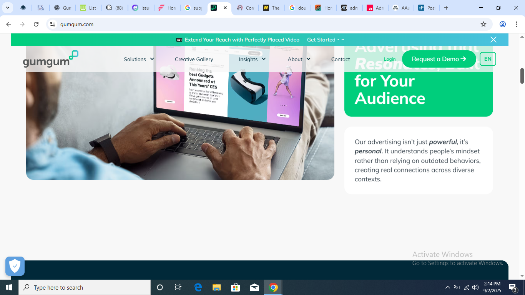Image resolution: width=525 pixels, height=295 pixels.
Task: Click the volume speaker tray icon
Action: (475, 287)
